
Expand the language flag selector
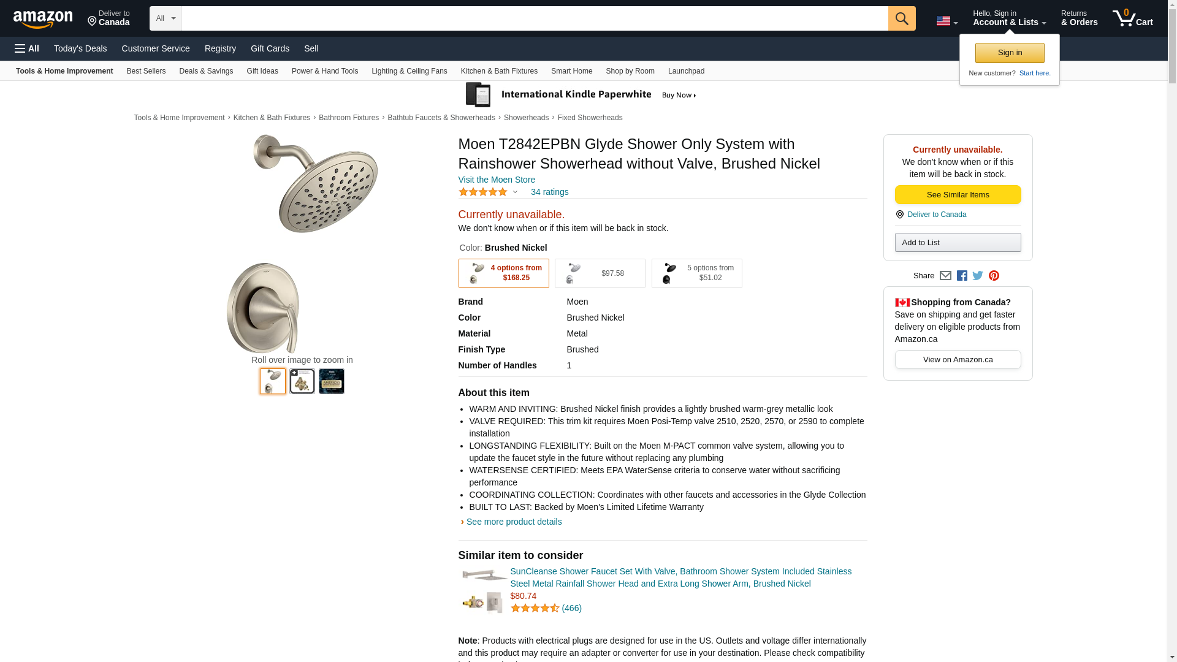[x=947, y=21]
